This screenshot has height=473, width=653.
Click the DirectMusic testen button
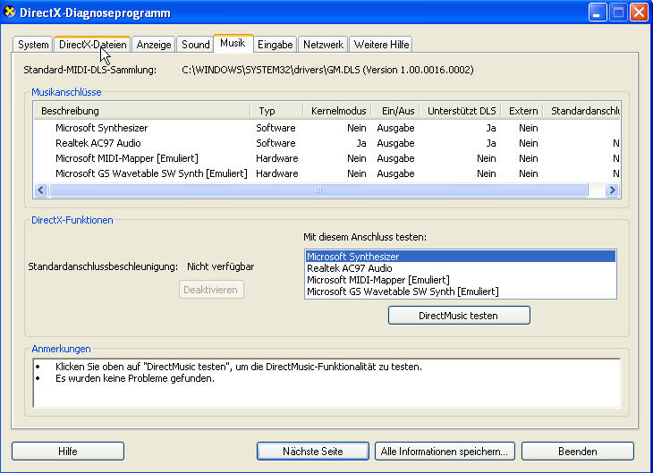(459, 316)
